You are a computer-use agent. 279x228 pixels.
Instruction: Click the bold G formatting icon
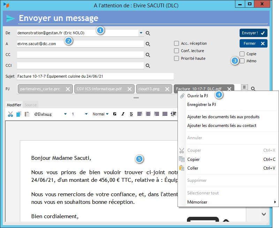[x=115, y=114]
